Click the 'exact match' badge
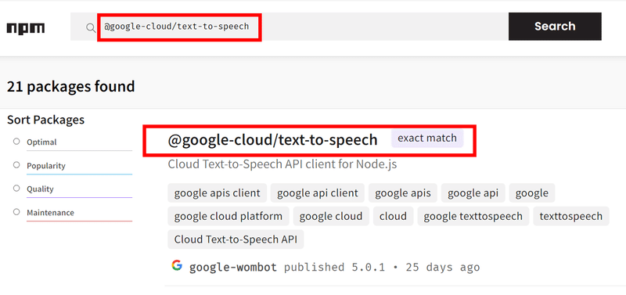The image size is (626, 295). [427, 139]
